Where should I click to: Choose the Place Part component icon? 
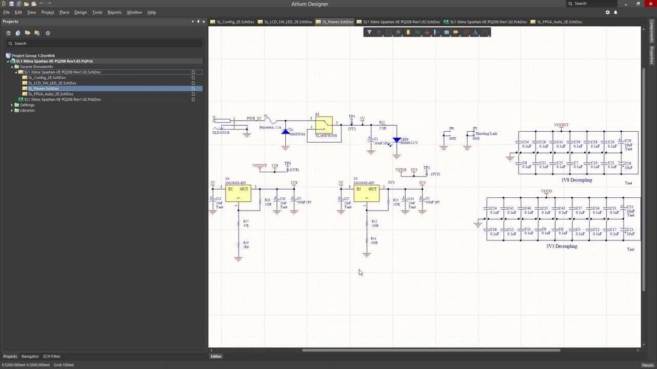(x=408, y=32)
